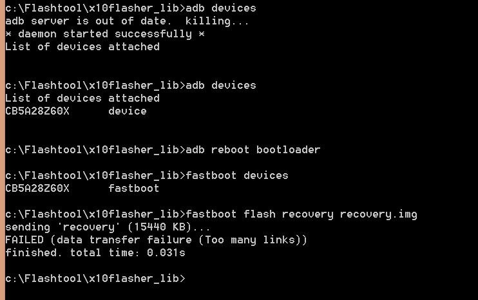Click the 'adb server is out of date' line
This screenshot has width=478, height=300.
(x=127, y=21)
